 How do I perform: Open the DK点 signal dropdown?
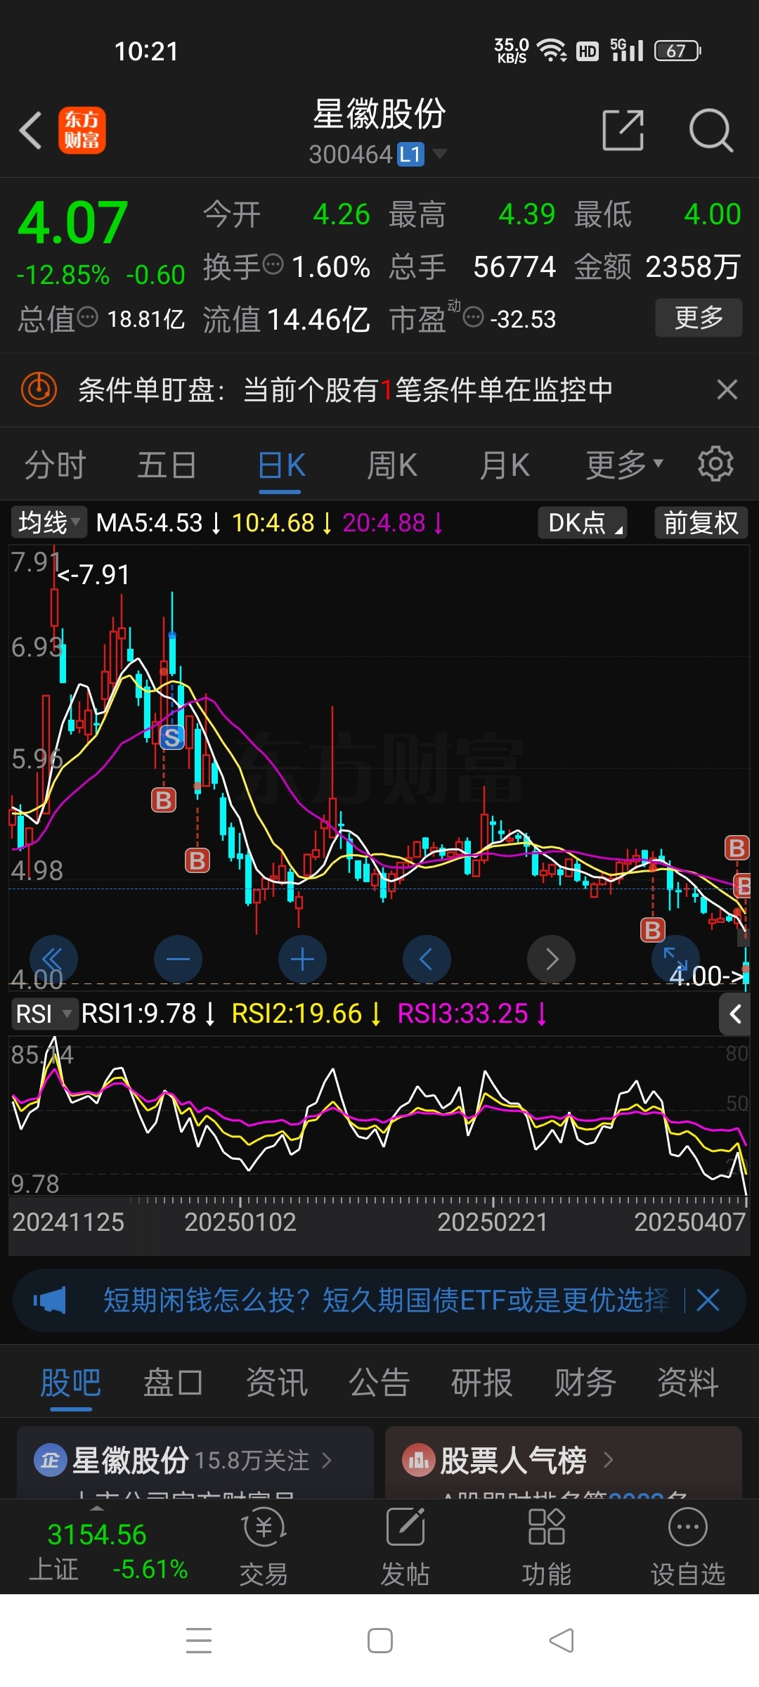[583, 523]
